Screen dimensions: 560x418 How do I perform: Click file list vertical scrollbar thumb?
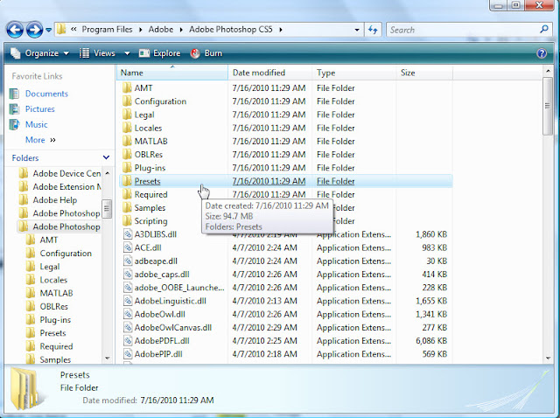point(548,106)
